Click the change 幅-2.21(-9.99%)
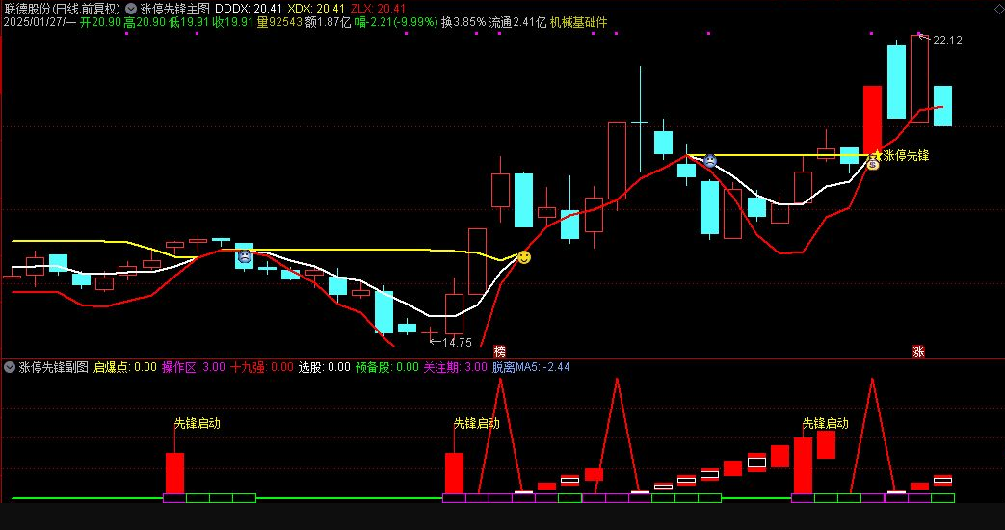The width and height of the screenshot is (1005, 530). tap(396, 23)
